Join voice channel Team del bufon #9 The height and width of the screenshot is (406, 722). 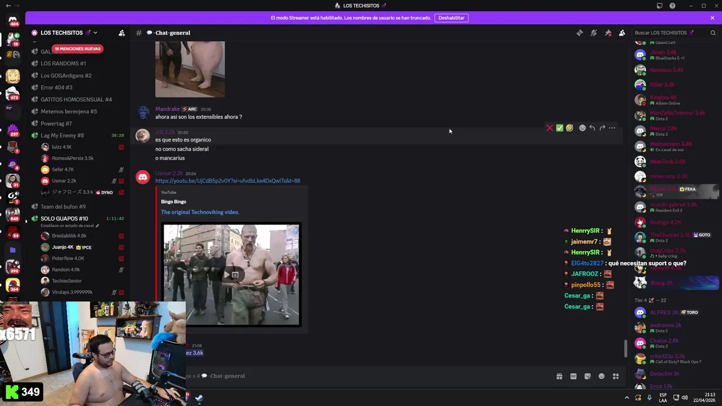(63, 206)
